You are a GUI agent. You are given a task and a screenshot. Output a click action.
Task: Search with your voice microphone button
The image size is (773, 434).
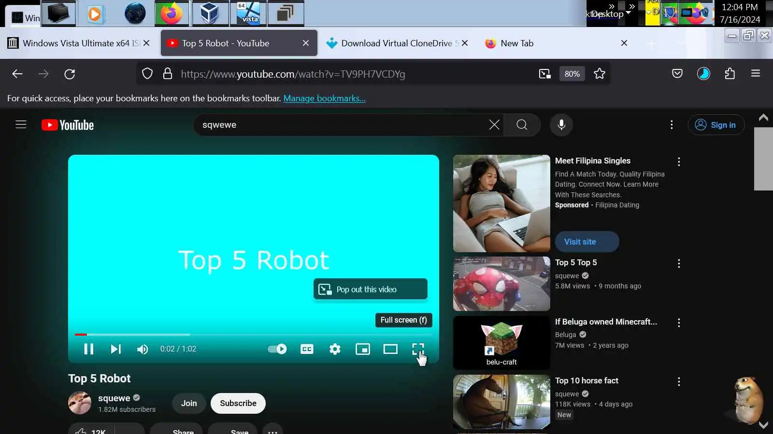point(561,125)
